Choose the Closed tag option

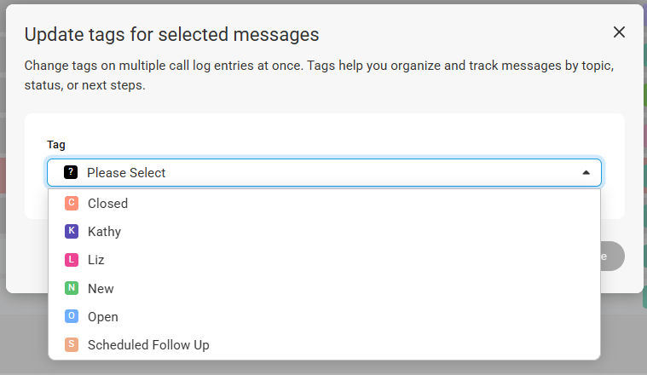(x=324, y=204)
